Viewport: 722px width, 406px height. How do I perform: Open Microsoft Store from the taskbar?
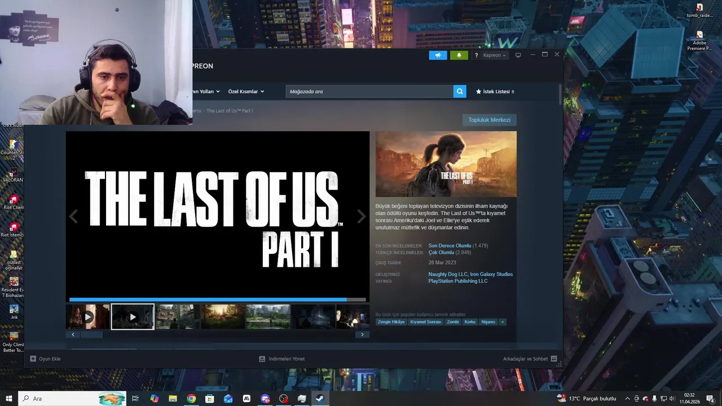[x=210, y=399]
